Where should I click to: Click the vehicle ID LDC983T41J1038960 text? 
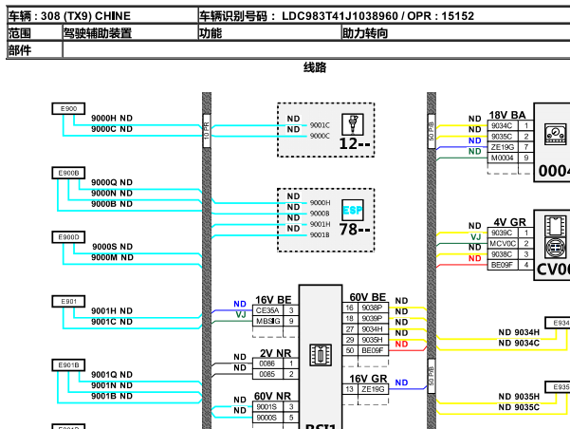coord(340,16)
